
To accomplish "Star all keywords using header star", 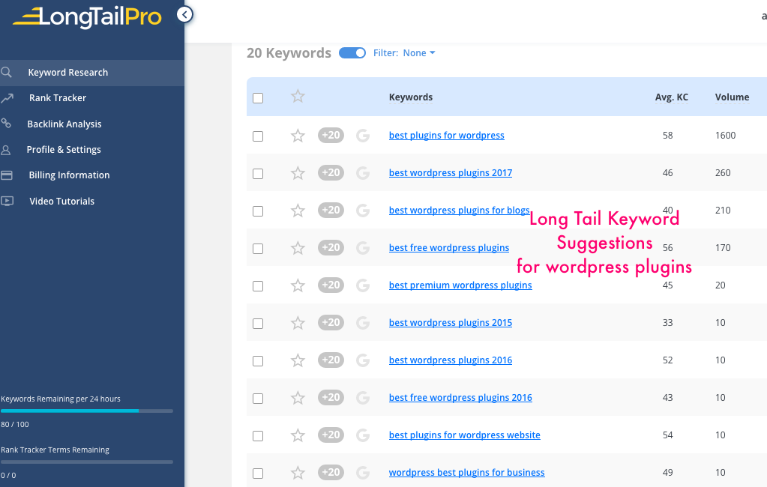I will coord(298,97).
